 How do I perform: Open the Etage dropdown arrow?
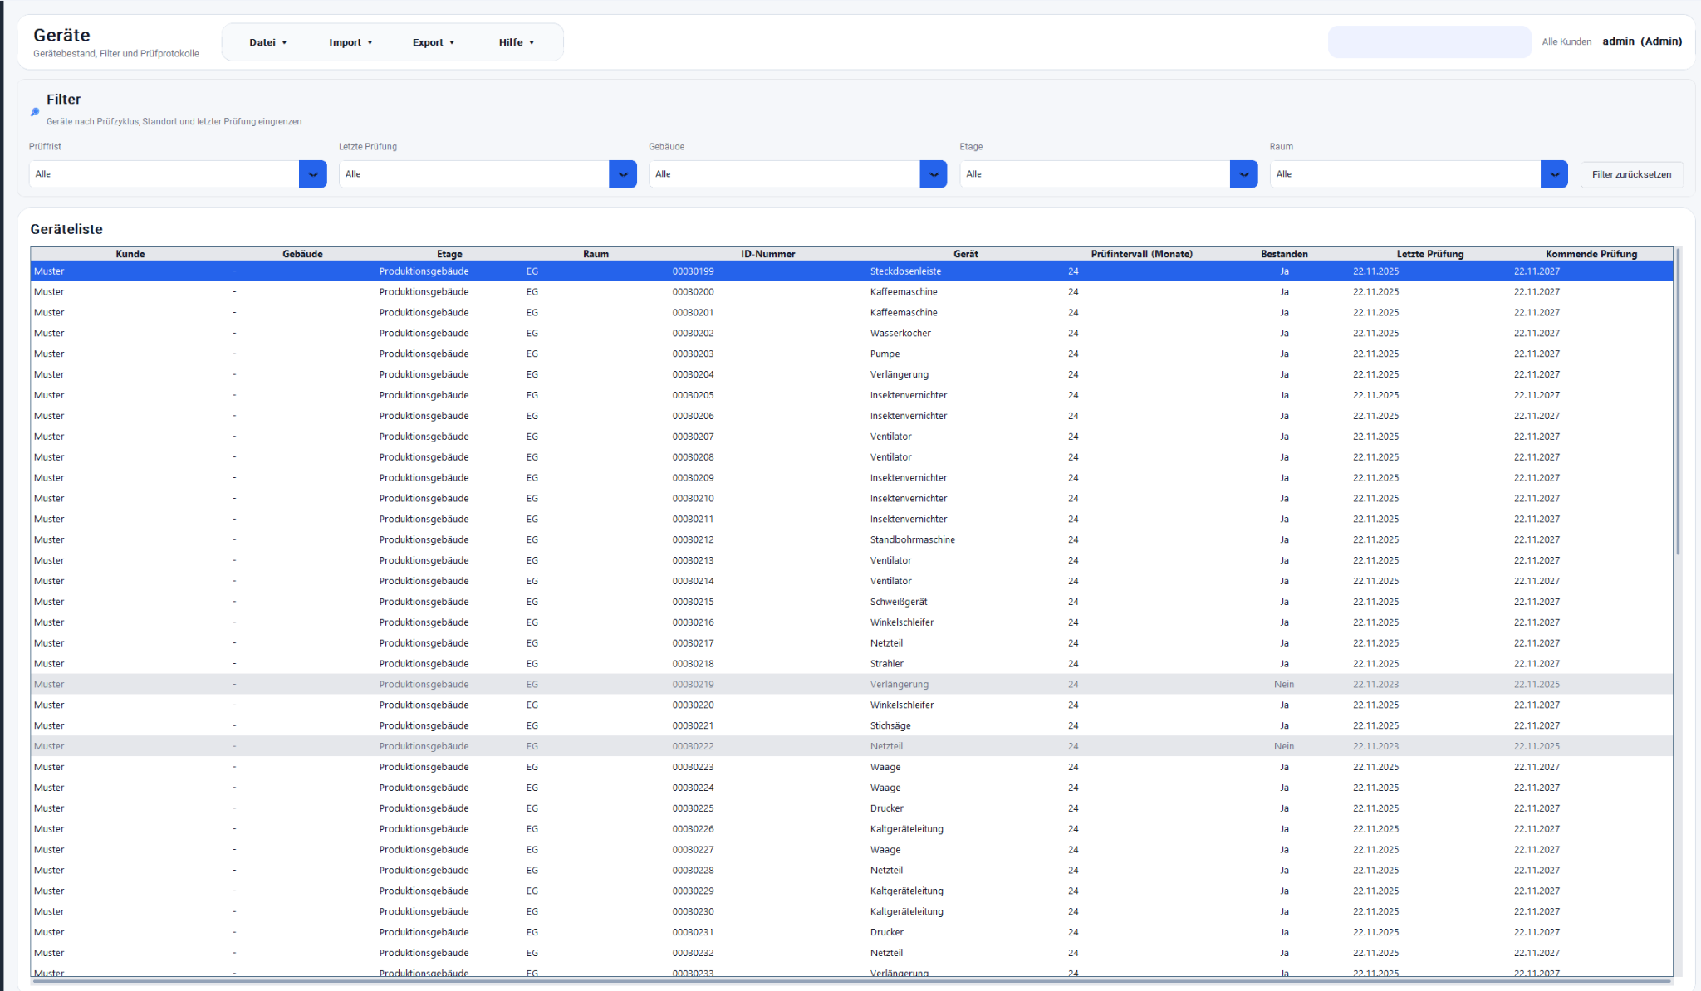click(x=1243, y=174)
